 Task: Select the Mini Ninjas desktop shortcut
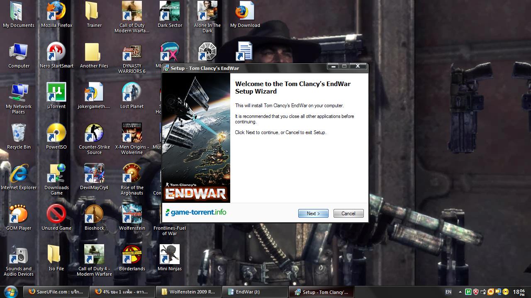(170, 258)
